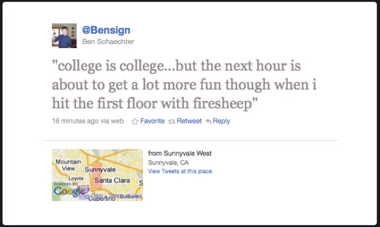Click the Google logo on map
The height and width of the screenshot is (227, 380).
click(69, 191)
